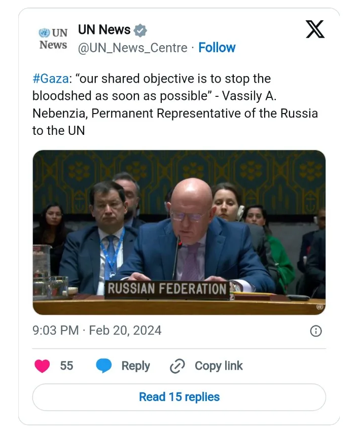Click the chain link copy icon
The height and width of the screenshot is (435, 358).
click(177, 366)
